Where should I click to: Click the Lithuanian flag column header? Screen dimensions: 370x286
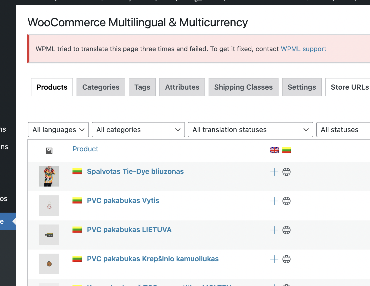[x=287, y=150]
